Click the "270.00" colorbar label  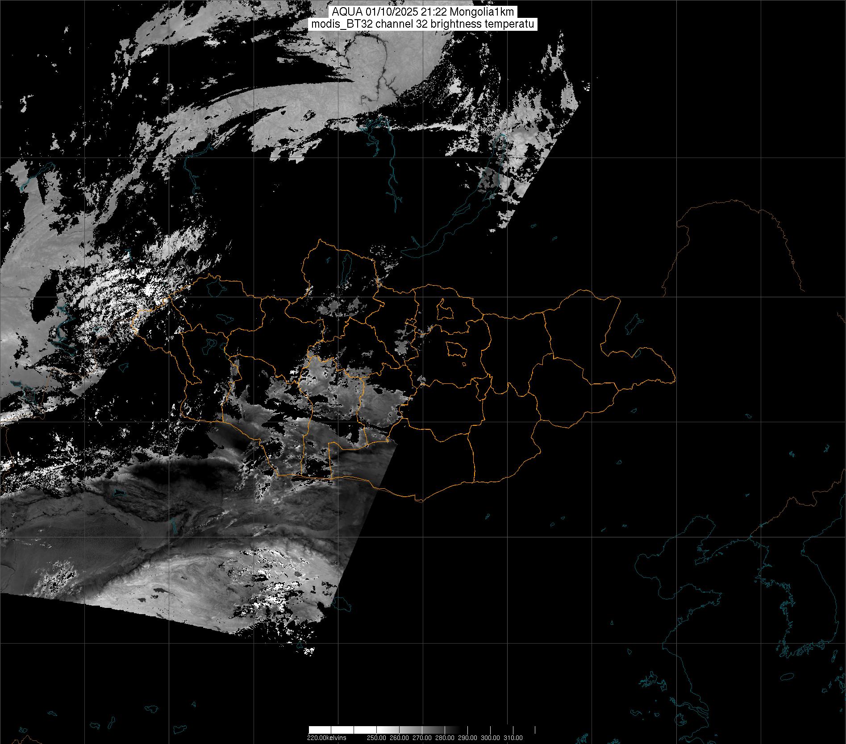[422, 737]
